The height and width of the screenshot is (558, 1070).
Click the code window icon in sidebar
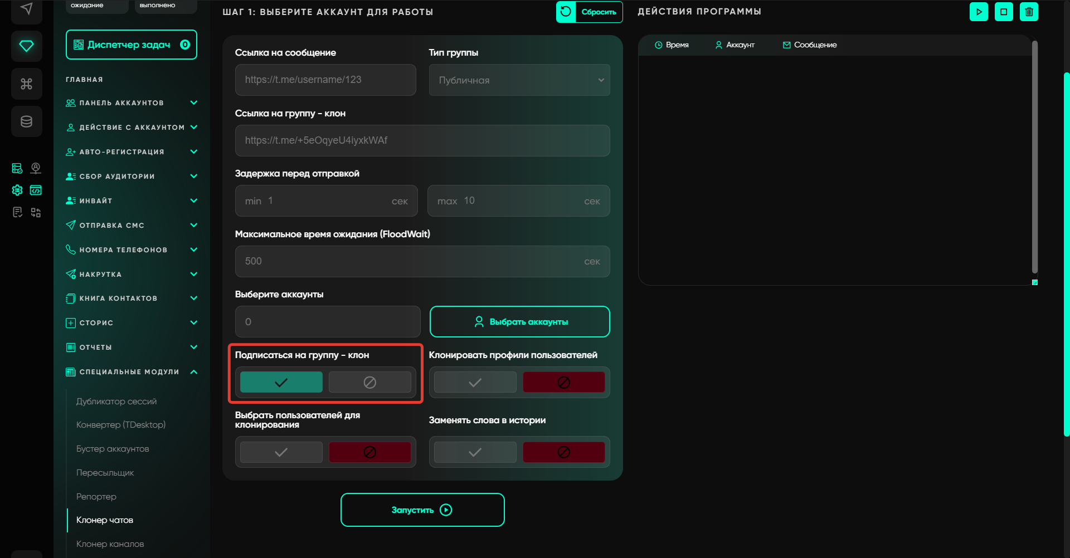tap(36, 190)
